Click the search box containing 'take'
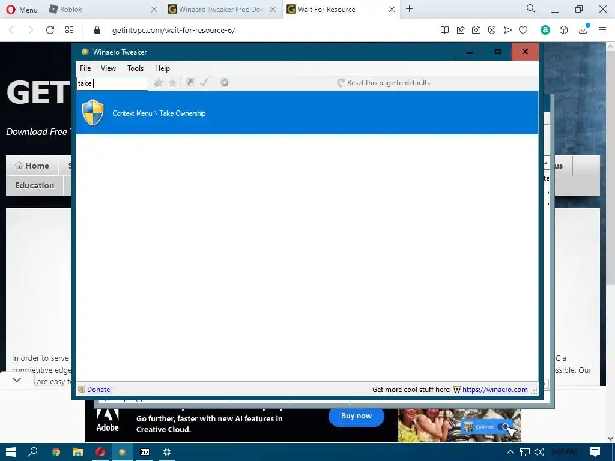The width and height of the screenshot is (615, 461). [x=112, y=83]
